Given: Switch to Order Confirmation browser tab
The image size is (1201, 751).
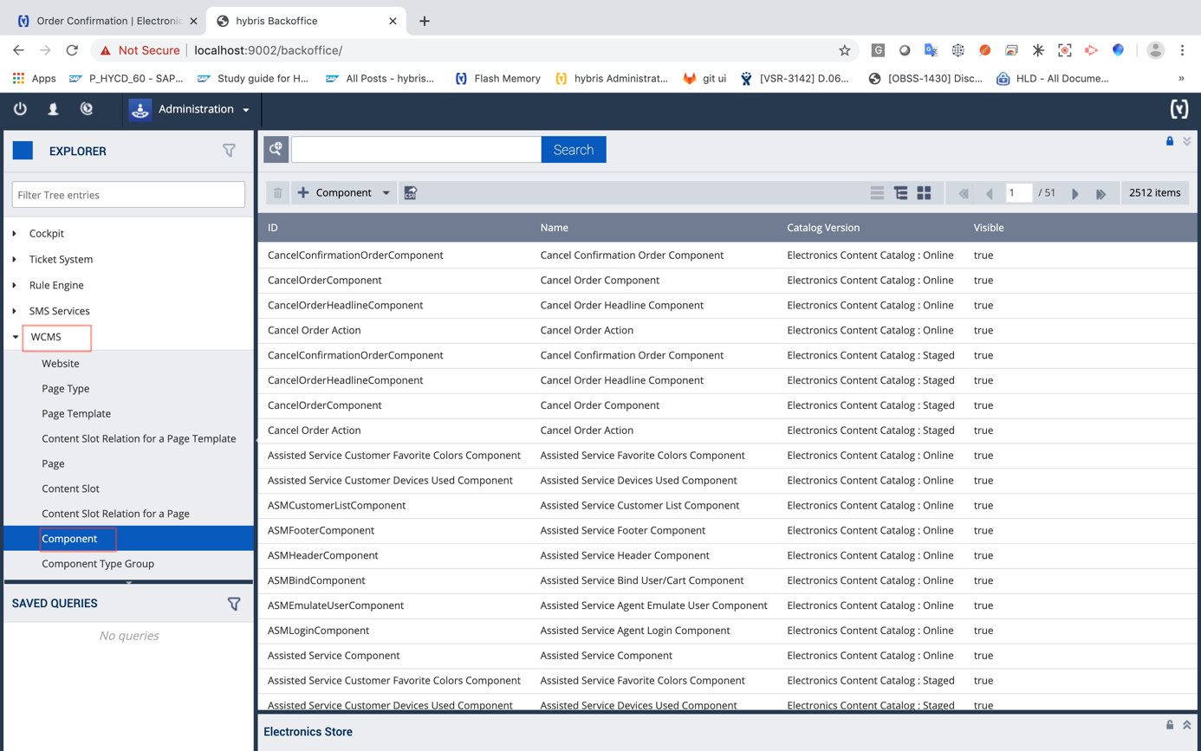Looking at the screenshot, I should (104, 21).
